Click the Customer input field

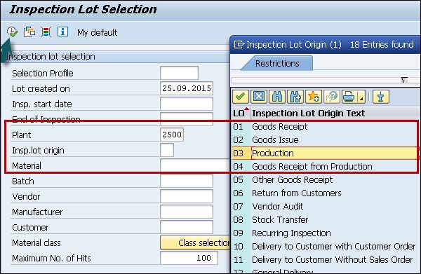click(x=187, y=227)
